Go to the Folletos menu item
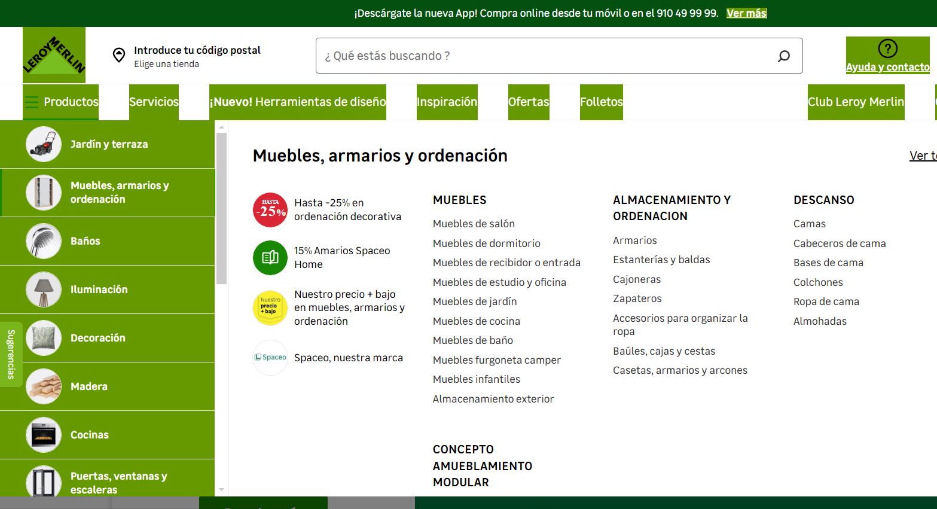 pos(601,102)
